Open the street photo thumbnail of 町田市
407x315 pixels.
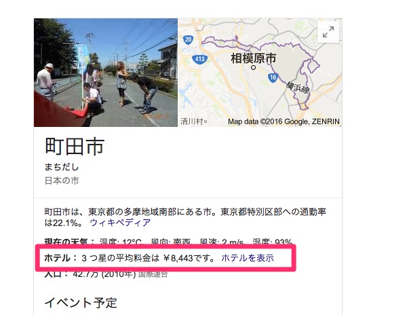click(x=106, y=73)
